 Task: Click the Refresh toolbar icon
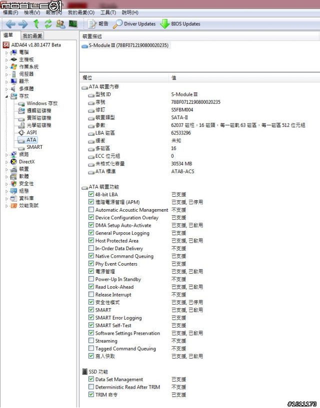coord(48,24)
